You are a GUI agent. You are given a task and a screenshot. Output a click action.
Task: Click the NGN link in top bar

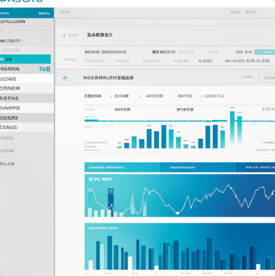point(235,12)
